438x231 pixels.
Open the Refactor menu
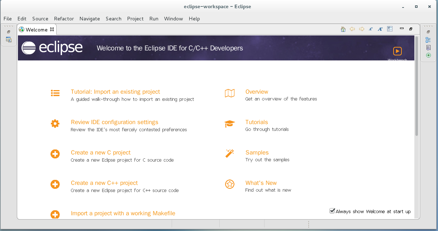pyautogui.click(x=64, y=19)
